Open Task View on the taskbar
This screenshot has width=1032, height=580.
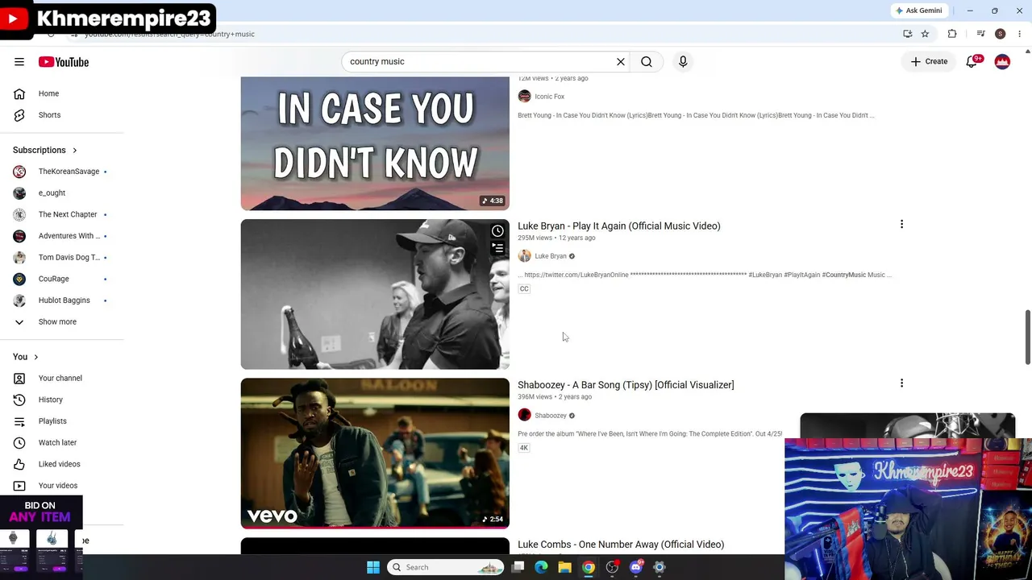[518, 567]
